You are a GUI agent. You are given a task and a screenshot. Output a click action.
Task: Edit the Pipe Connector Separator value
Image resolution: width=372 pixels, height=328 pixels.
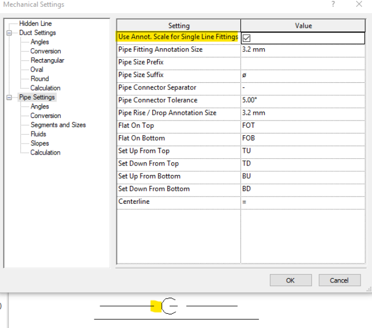click(303, 88)
